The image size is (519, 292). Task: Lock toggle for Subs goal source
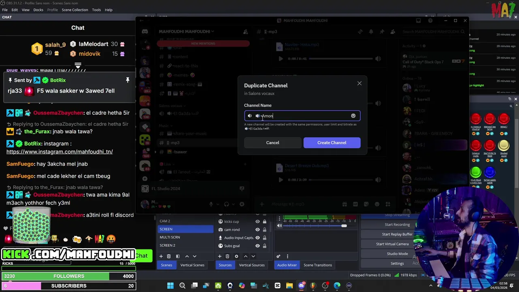tap(264, 246)
